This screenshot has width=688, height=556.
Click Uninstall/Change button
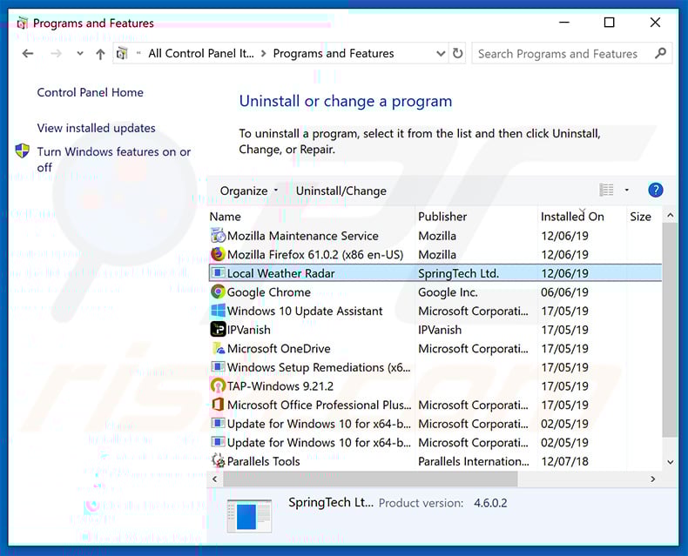pos(341,191)
